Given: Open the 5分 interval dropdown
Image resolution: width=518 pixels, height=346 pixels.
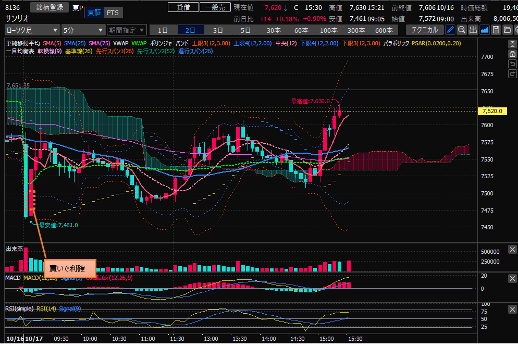Looking at the screenshot, I should click(82, 30).
